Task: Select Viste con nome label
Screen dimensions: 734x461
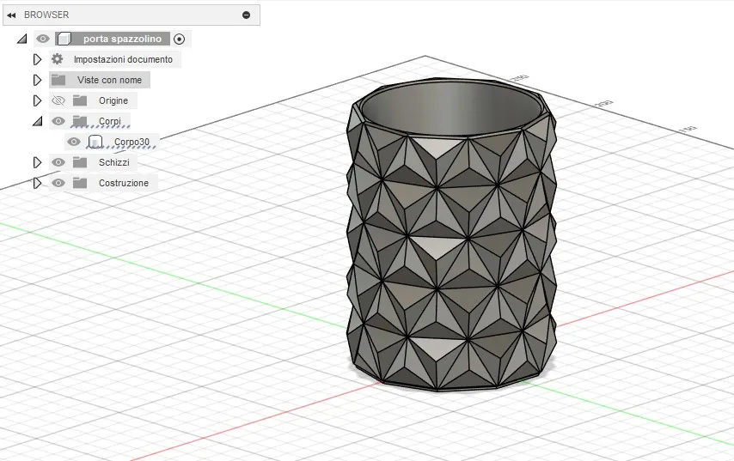Action: (x=109, y=80)
